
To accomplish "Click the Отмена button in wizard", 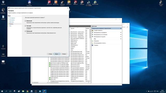I will [x=64, y=54].
